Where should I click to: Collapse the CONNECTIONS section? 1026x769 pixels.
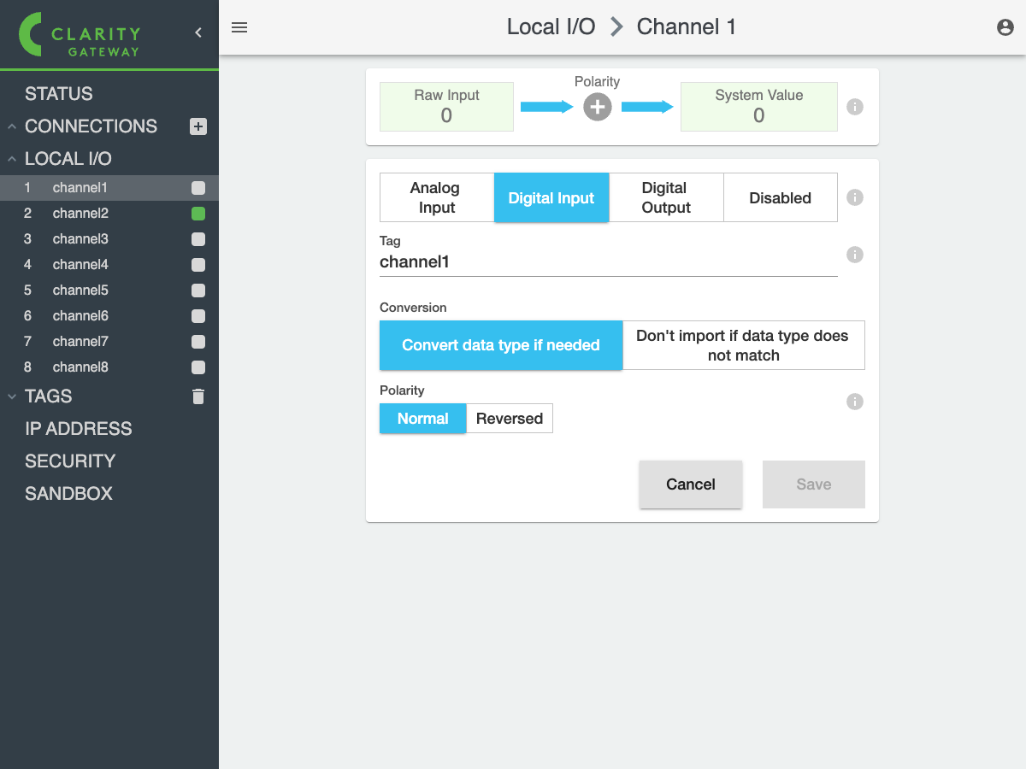click(x=12, y=126)
